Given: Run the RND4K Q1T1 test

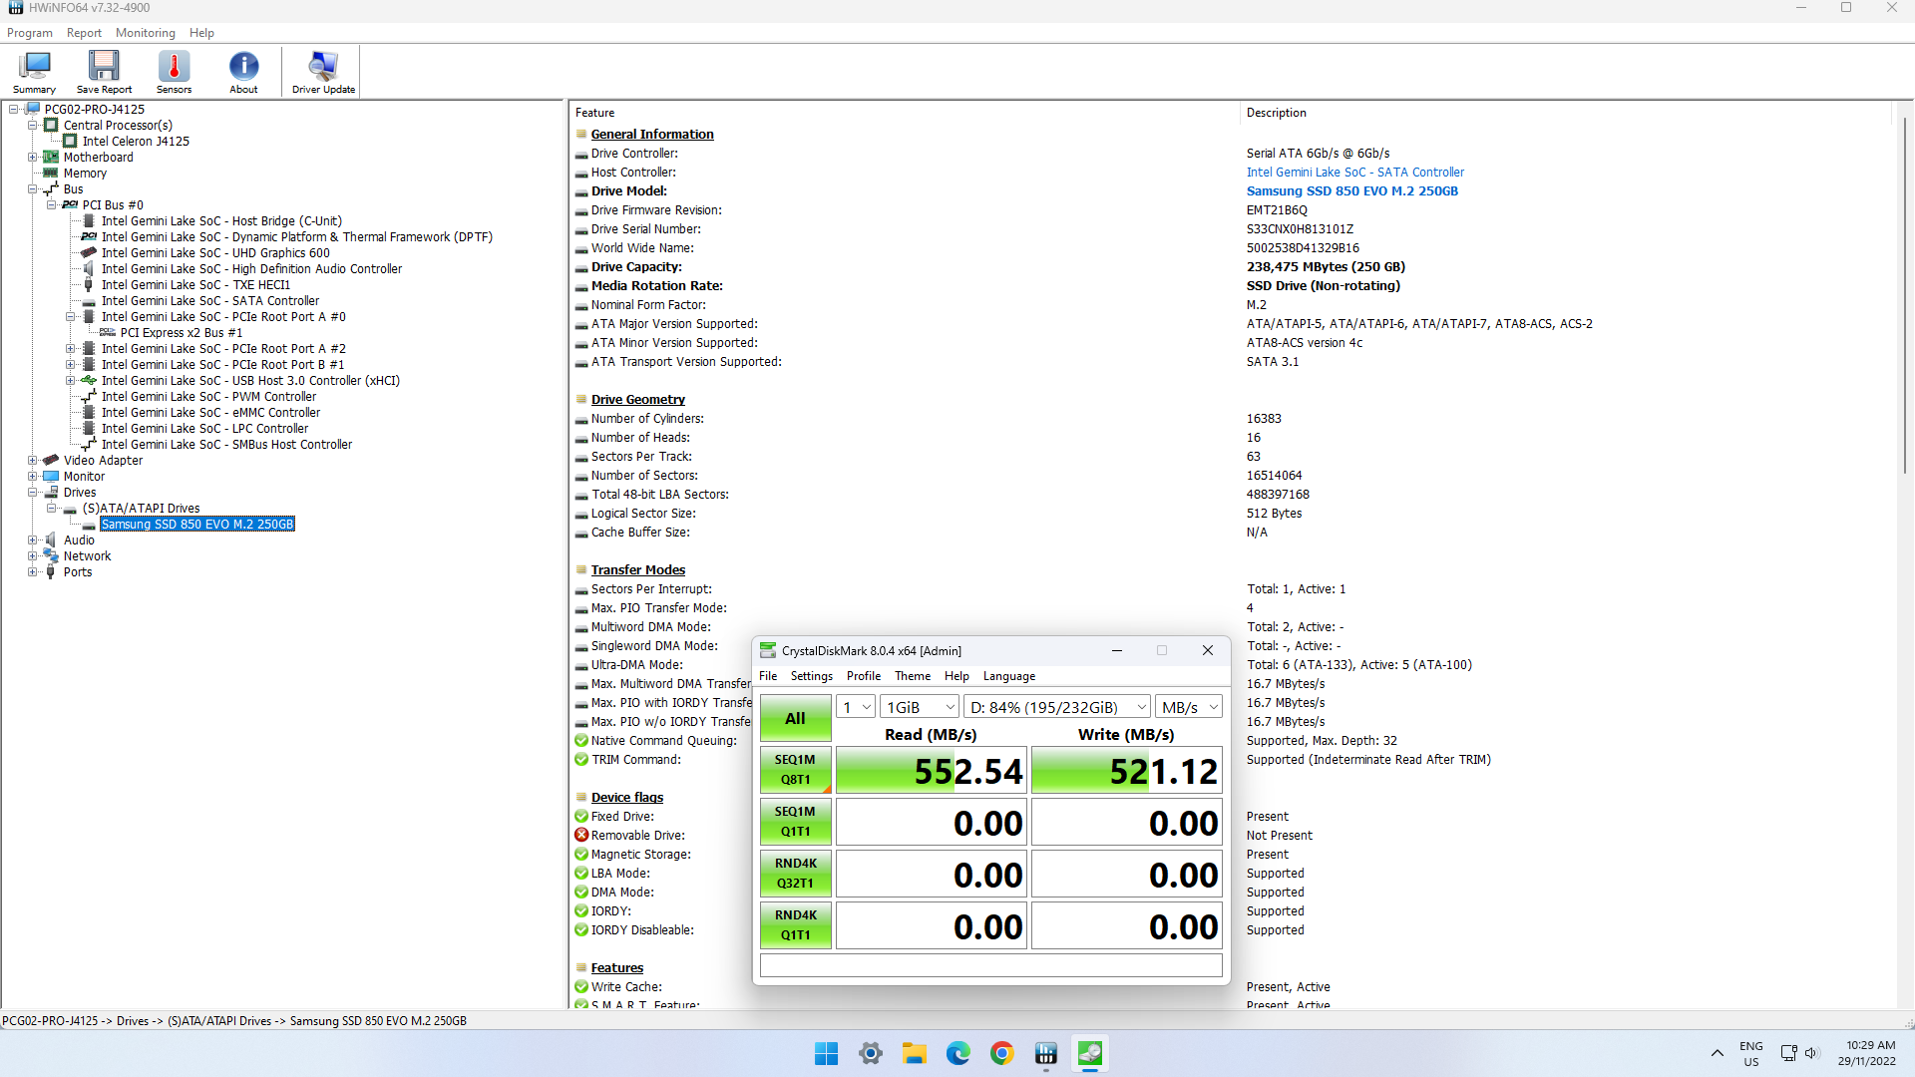Looking at the screenshot, I should [x=795, y=925].
